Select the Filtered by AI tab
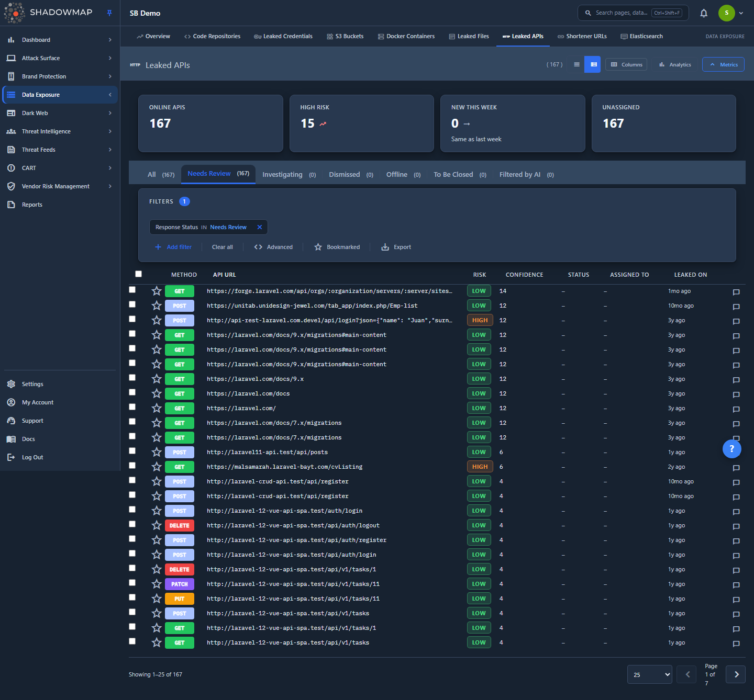 click(x=527, y=175)
